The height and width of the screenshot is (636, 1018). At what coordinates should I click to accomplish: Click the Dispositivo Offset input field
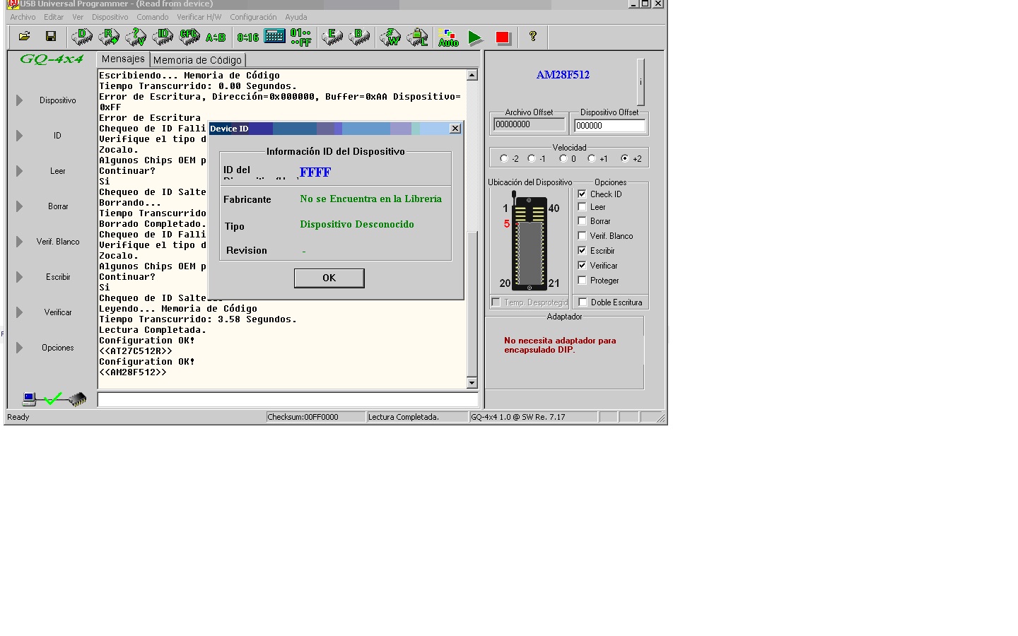609,126
